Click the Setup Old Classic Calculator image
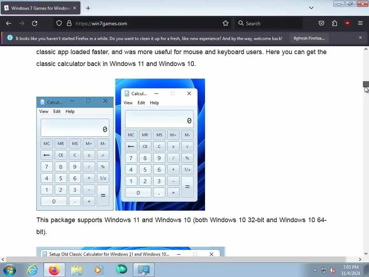Image resolution: width=369 pixels, height=277 pixels. coord(130,252)
